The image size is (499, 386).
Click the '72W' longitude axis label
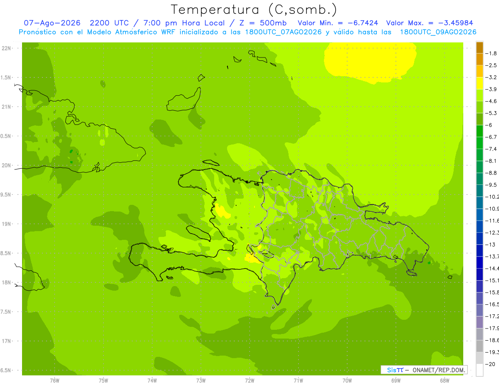click(x=249, y=381)
